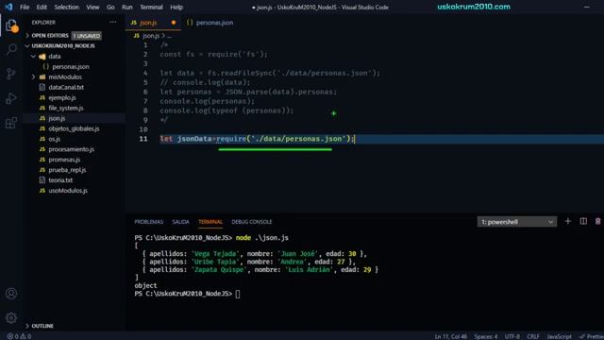Screen dimensions: 604x340
Task: Open the Explorer more actions ellipsis
Action: 113,23
